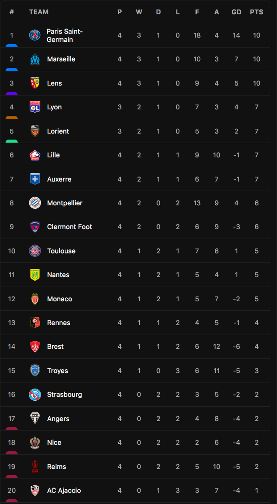Sort by the PTS column header
Viewport: 277px width, 504px height.
point(257,12)
